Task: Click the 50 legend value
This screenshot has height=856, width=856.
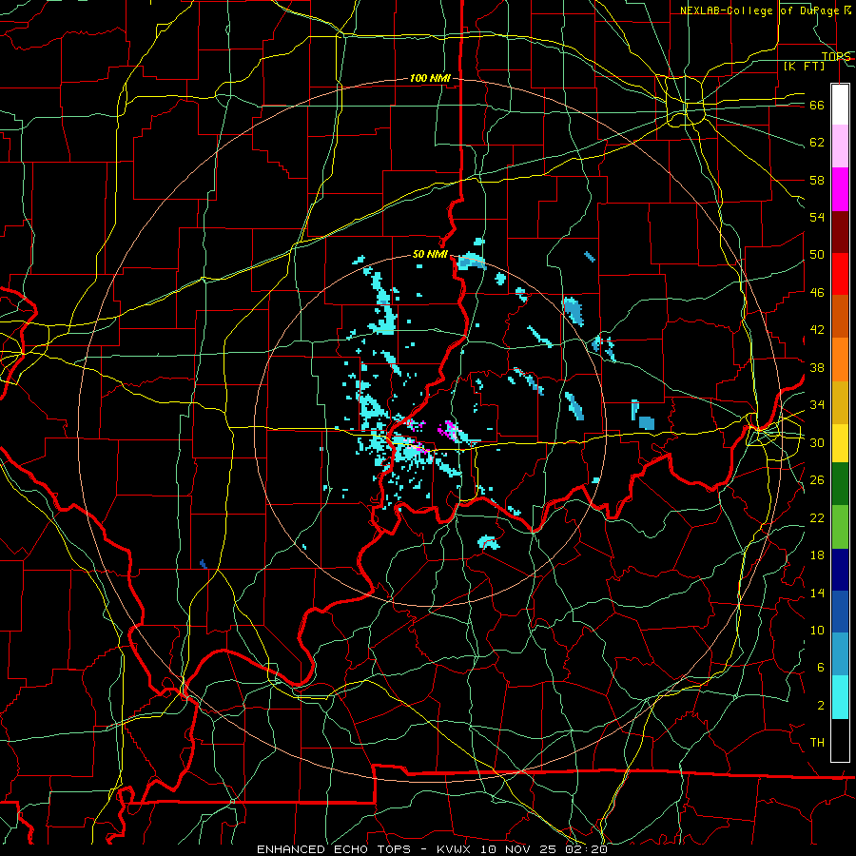Action: pos(817,256)
